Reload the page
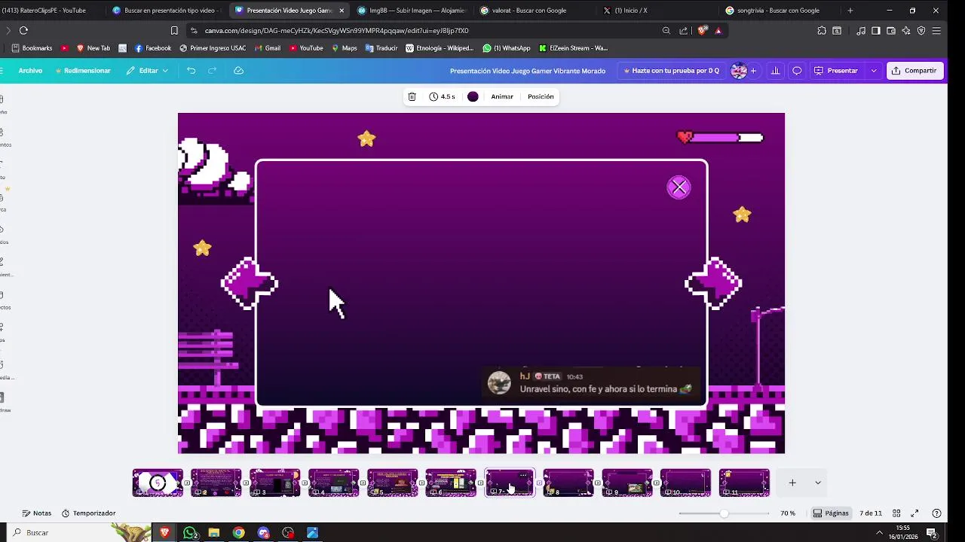The width and height of the screenshot is (965, 542). click(x=23, y=30)
